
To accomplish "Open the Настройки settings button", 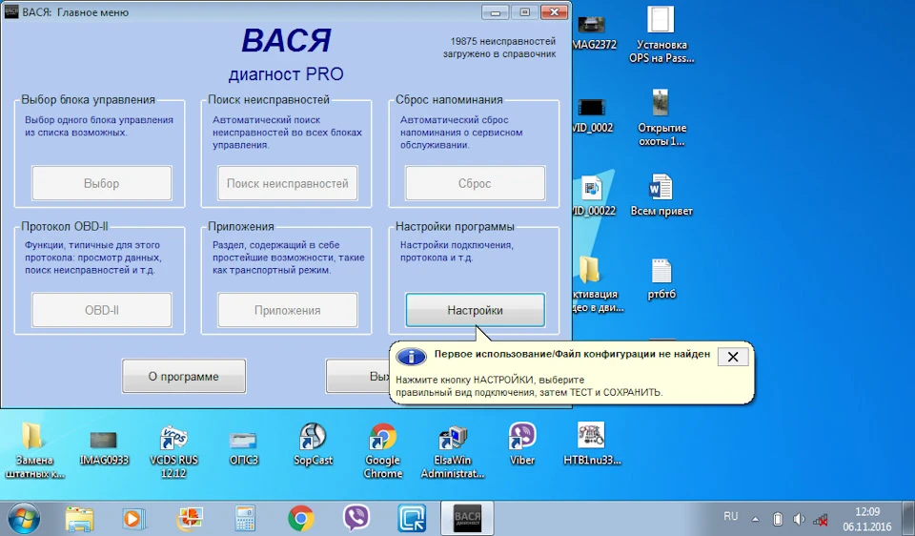I will point(475,310).
